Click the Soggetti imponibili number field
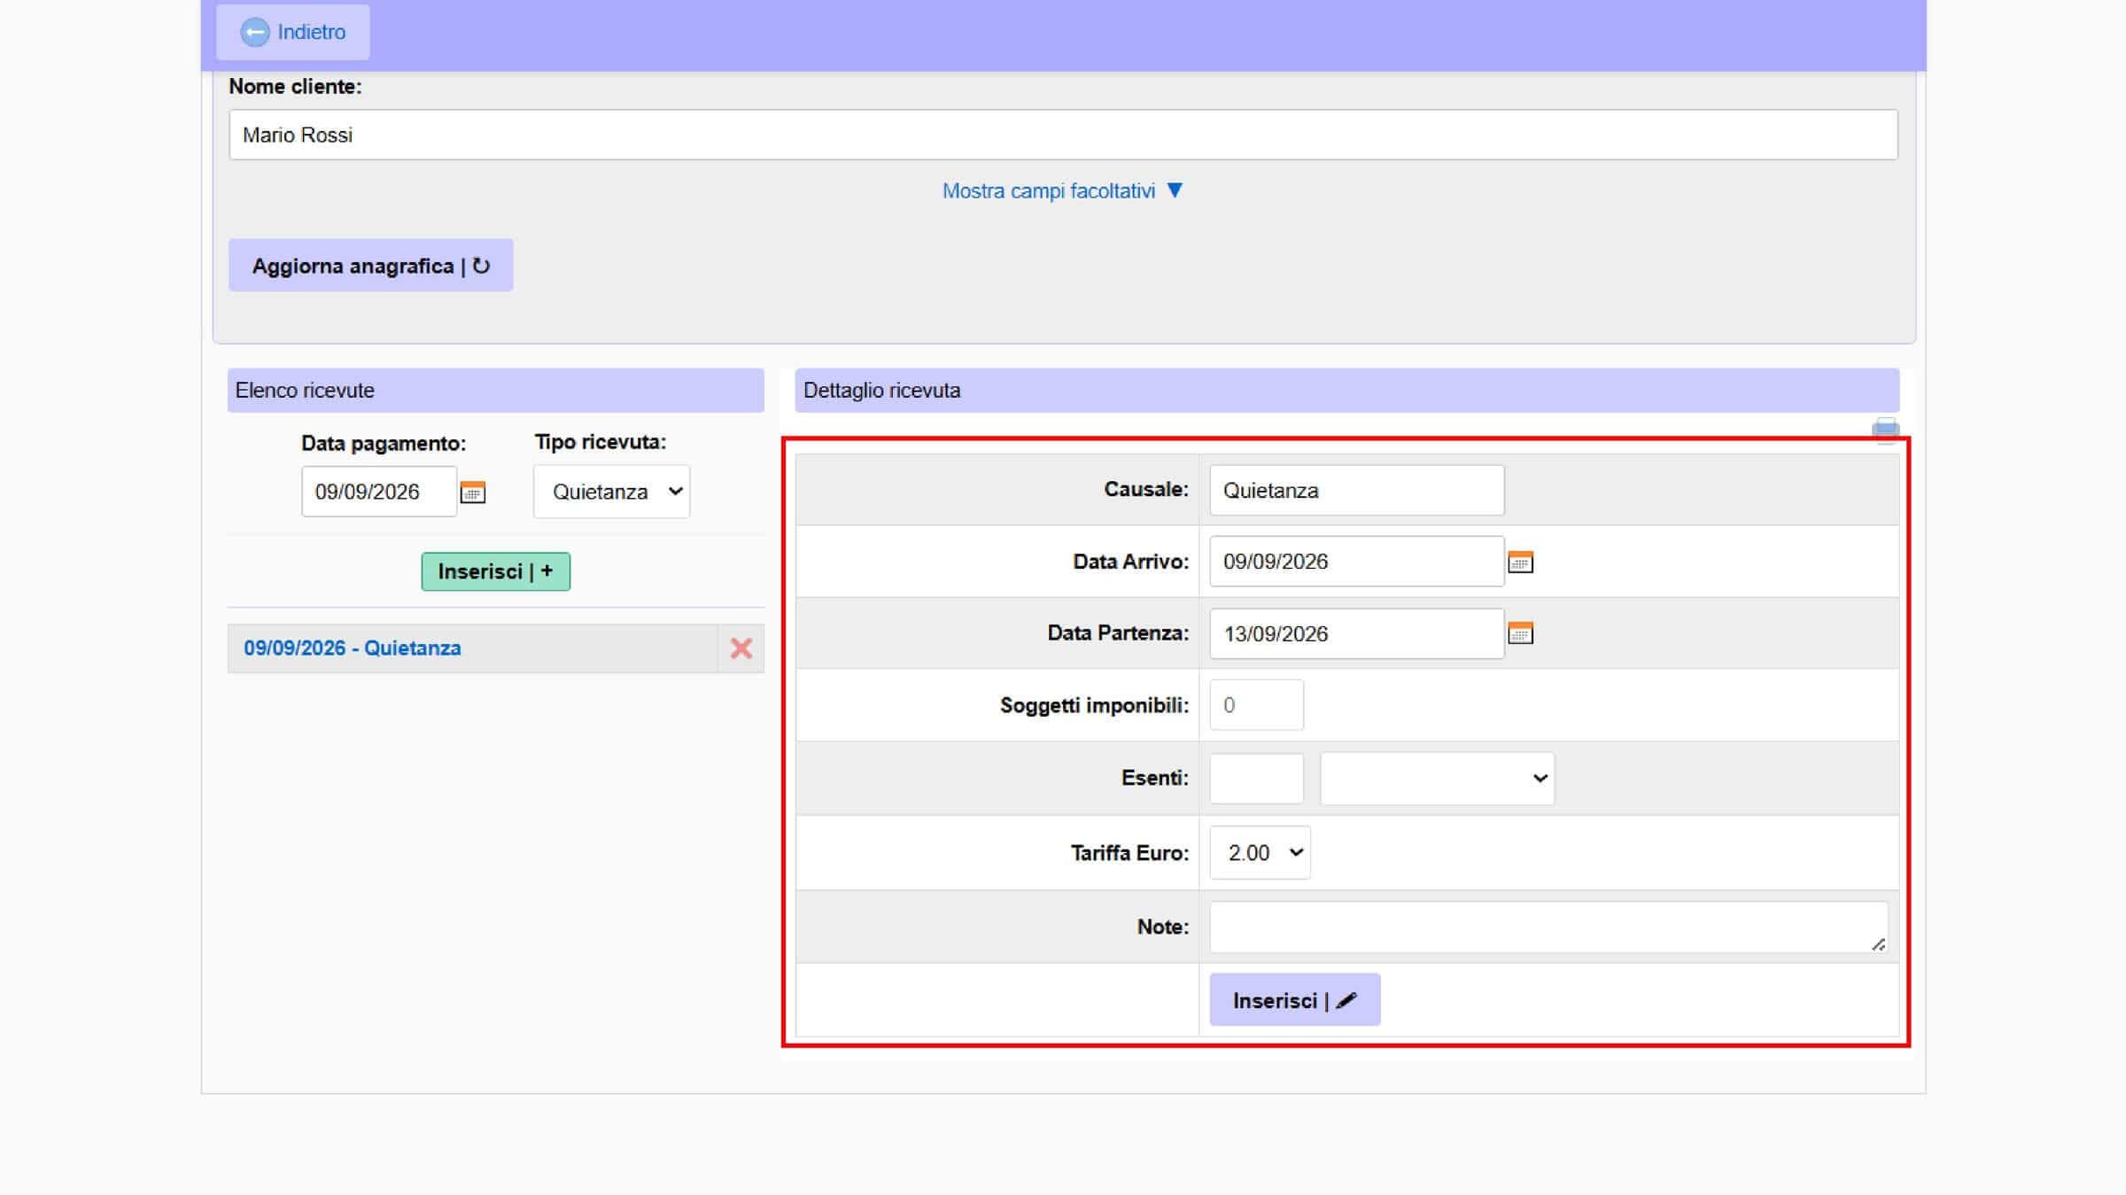The width and height of the screenshot is (2126, 1195). point(1256,705)
